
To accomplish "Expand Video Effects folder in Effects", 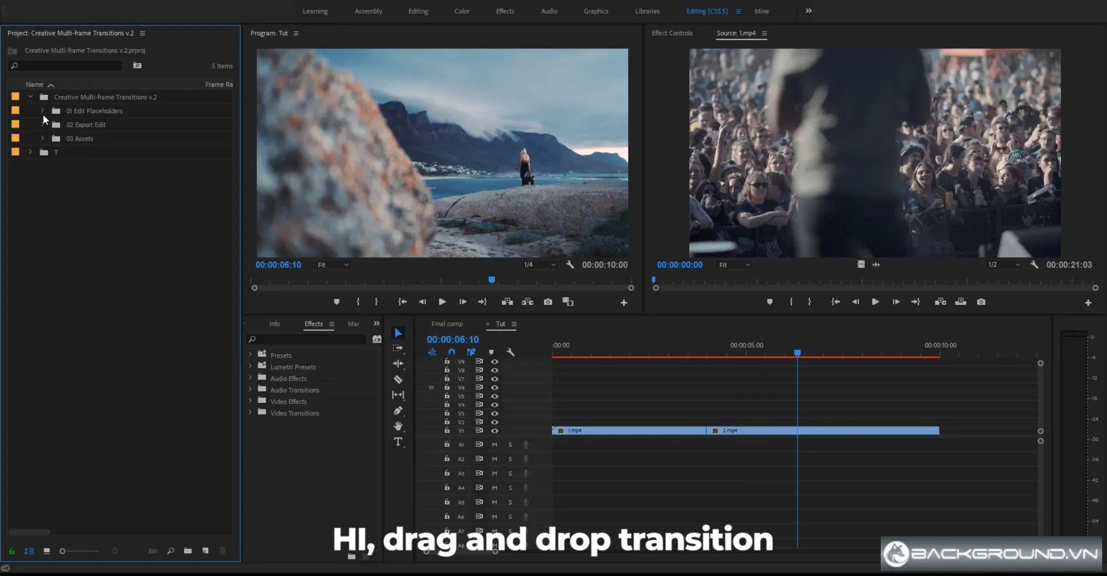I will (250, 401).
